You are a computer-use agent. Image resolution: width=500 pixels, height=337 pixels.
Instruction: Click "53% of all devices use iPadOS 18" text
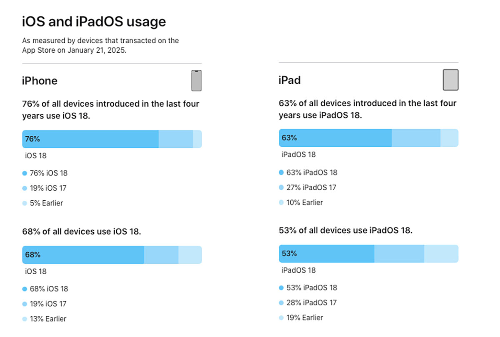pos(345,230)
